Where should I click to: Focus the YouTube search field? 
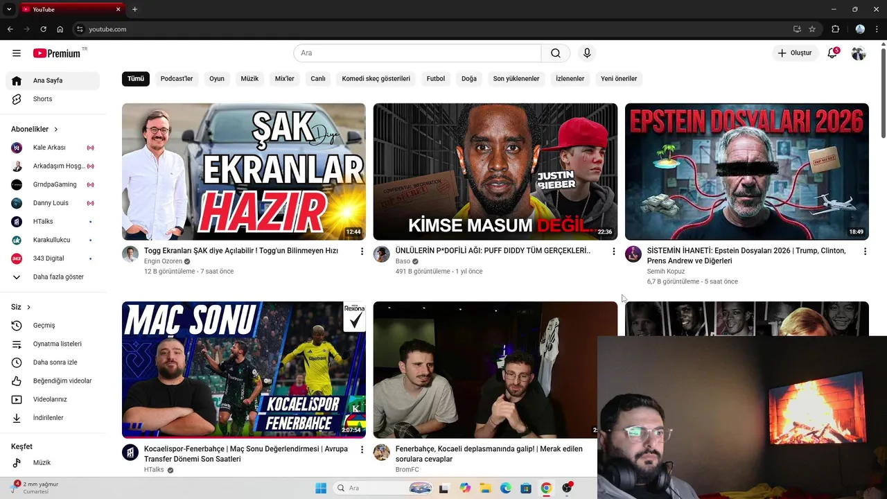pyautogui.click(x=417, y=53)
